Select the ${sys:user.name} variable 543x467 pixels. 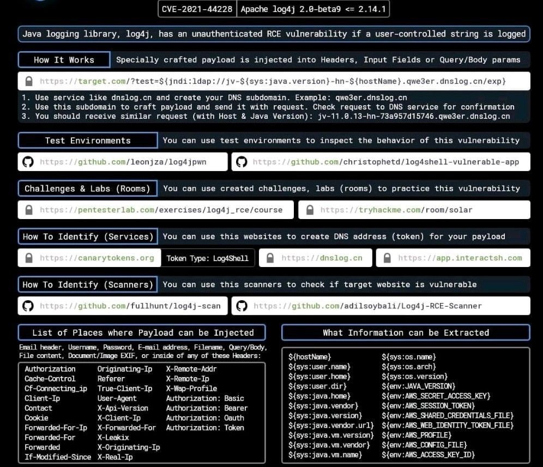click(319, 367)
